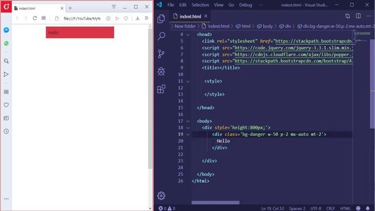The height and width of the screenshot is (211, 375).
Task: Click the div breadcrumb after body
Action: 285,26
